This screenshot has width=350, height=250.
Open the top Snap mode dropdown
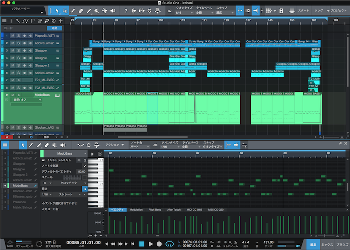[x=224, y=13]
